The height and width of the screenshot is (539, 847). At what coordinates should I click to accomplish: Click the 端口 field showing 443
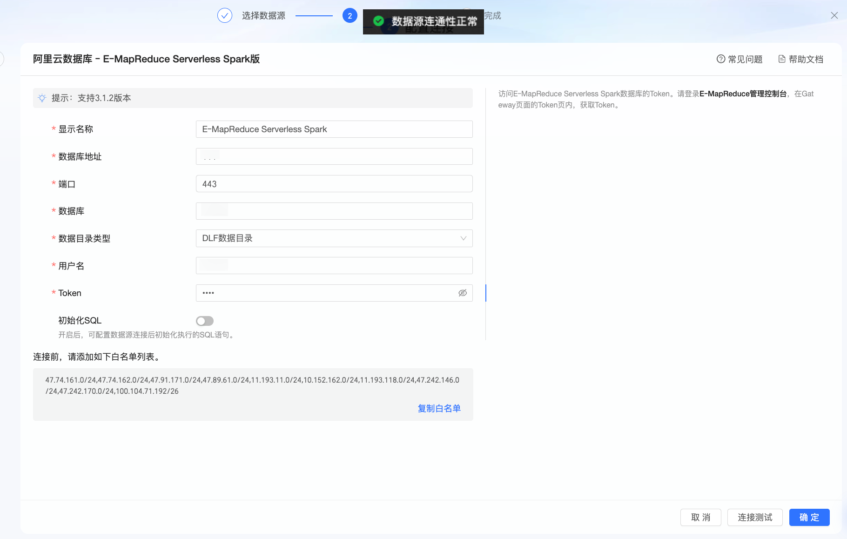[334, 184]
